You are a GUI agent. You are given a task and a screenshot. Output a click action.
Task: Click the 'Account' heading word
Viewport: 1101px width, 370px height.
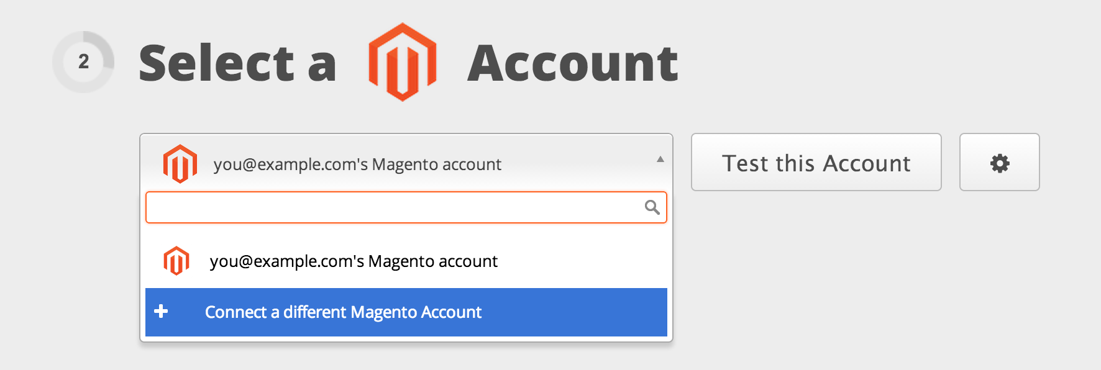[x=572, y=63]
